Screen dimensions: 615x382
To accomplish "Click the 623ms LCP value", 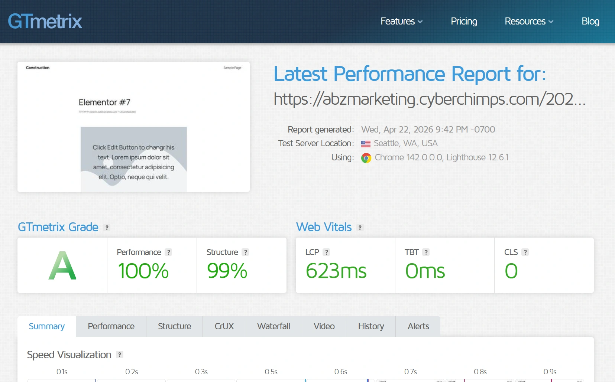I will point(336,271).
